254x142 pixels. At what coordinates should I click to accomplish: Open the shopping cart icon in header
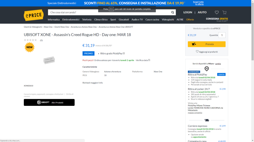tap(225, 12)
